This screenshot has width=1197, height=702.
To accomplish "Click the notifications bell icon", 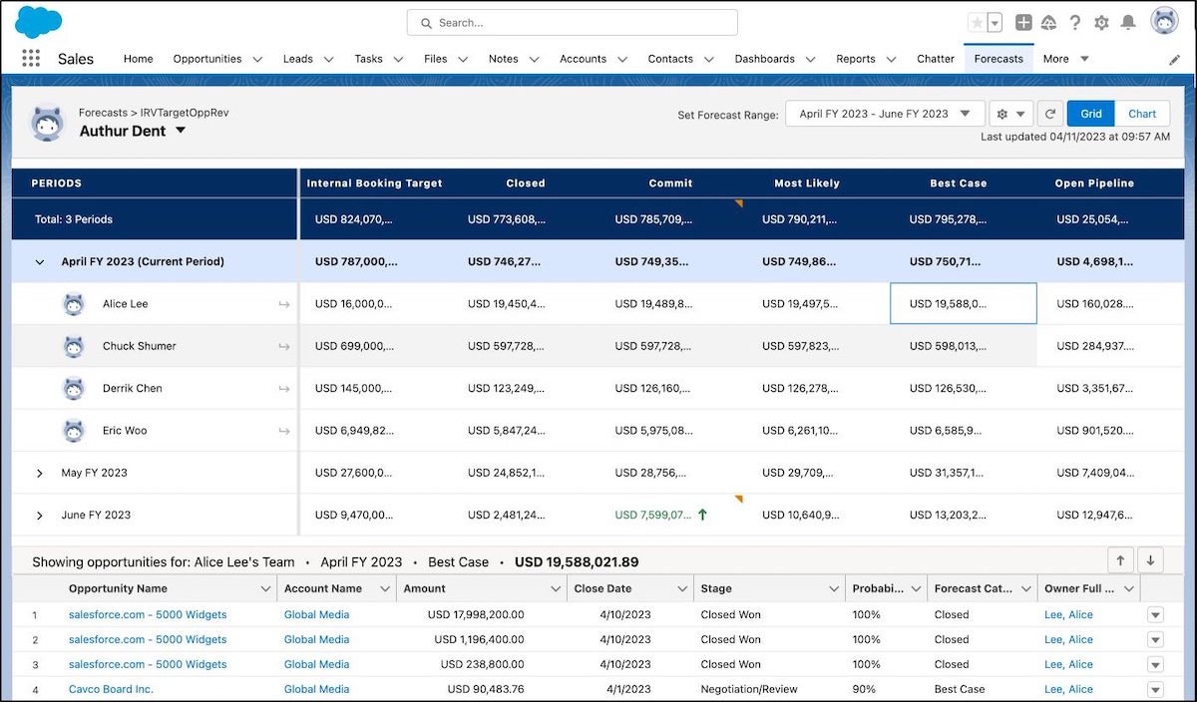I will click(1128, 23).
